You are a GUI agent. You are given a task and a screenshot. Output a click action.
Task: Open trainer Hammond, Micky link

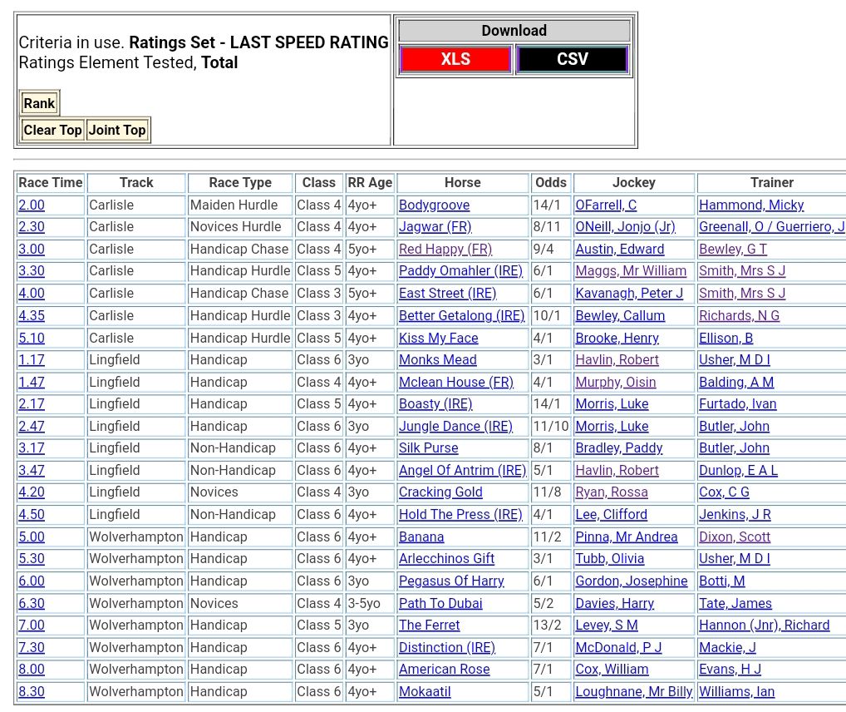pos(751,205)
